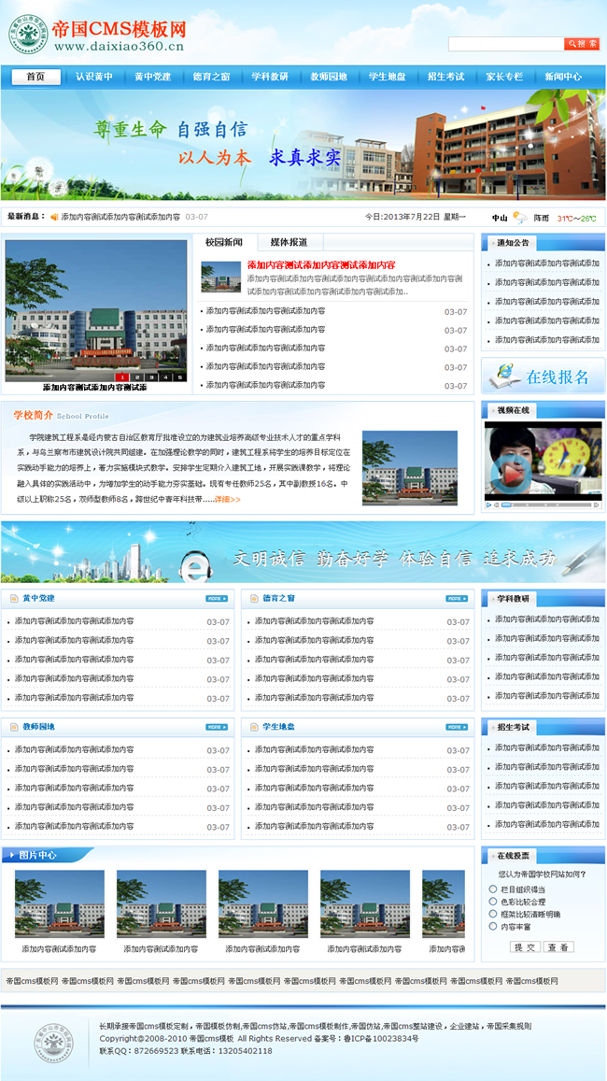Viewport: 607px width, 1081px height.
Task: Click the document icon next to 黄中党建
Action: 13,598
